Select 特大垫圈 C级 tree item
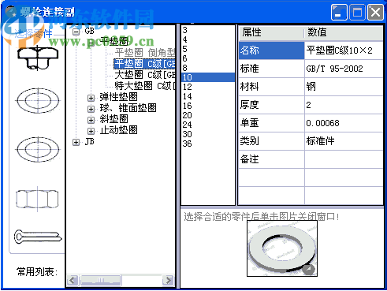Image resolution: width=387 pixels, height=291 pixels. pos(145,86)
